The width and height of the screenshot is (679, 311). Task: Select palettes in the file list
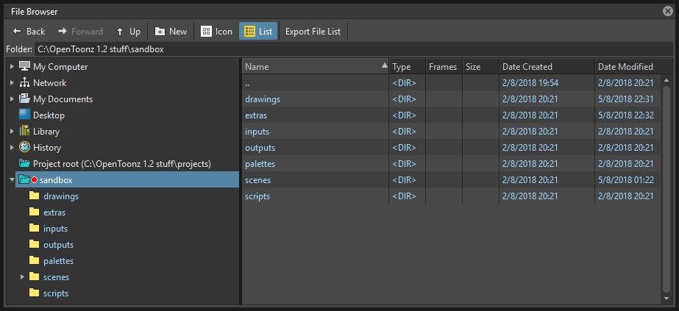pos(451,164)
